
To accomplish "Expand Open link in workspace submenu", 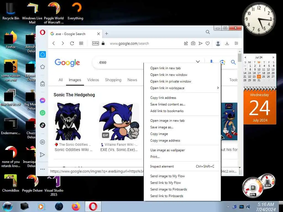I will click(182, 88).
